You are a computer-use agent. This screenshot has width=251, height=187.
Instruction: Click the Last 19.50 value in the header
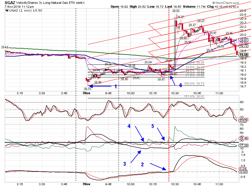[173, 7]
